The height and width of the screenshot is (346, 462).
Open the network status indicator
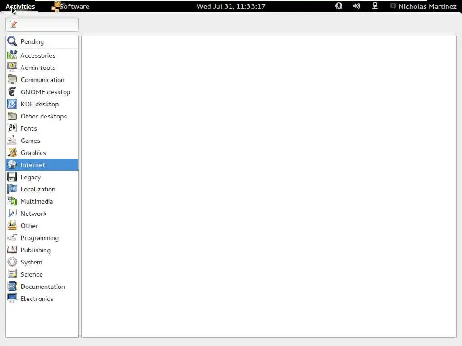point(375,6)
